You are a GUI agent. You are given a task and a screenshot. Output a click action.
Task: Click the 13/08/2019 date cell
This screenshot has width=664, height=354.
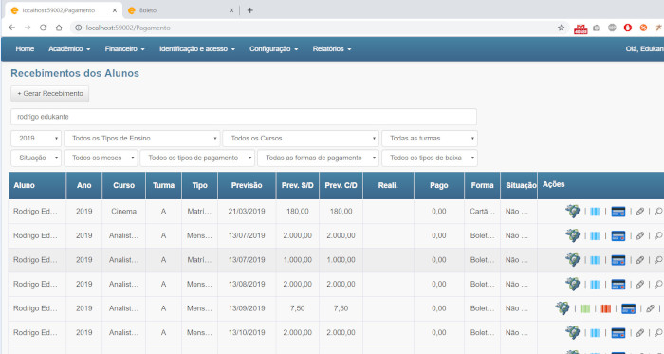pos(247,284)
